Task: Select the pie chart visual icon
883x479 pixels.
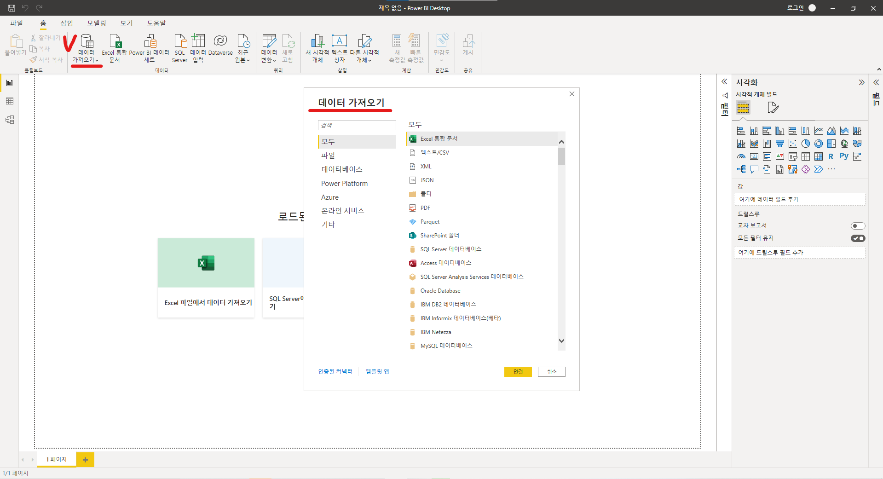Action: [x=805, y=144]
